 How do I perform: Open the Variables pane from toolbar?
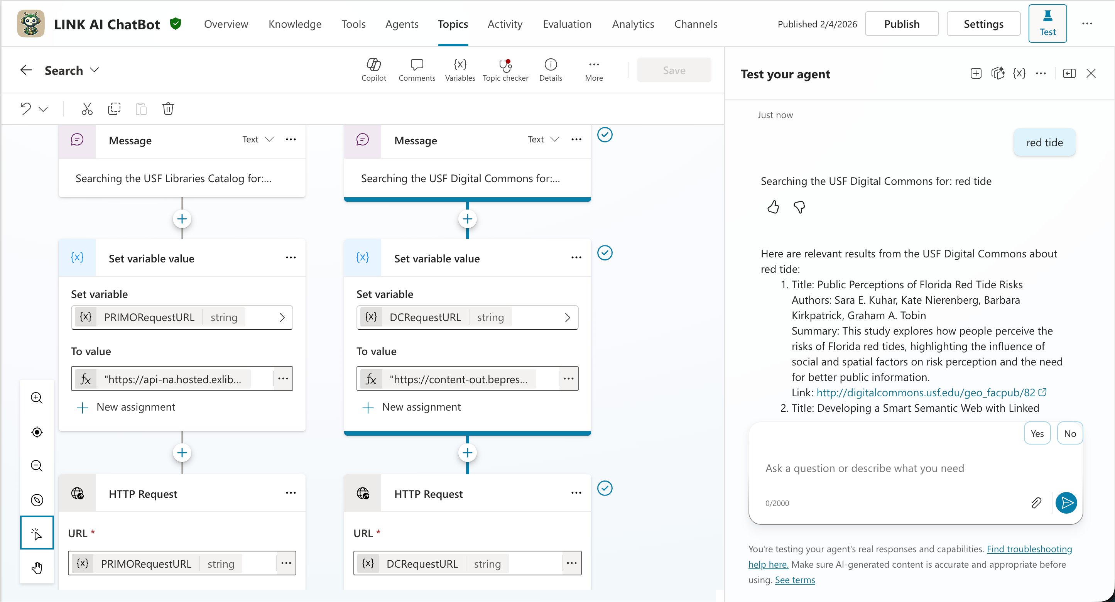[x=460, y=70]
